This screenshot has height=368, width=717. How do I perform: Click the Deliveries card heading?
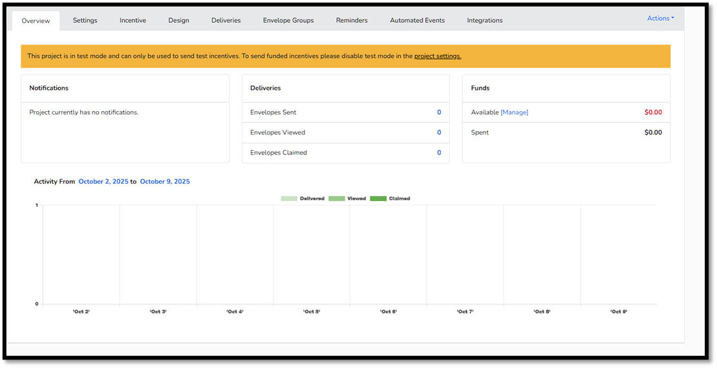click(265, 88)
